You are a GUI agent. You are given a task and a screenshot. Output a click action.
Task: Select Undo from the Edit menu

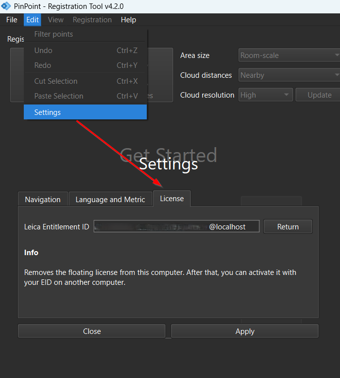pos(85,51)
